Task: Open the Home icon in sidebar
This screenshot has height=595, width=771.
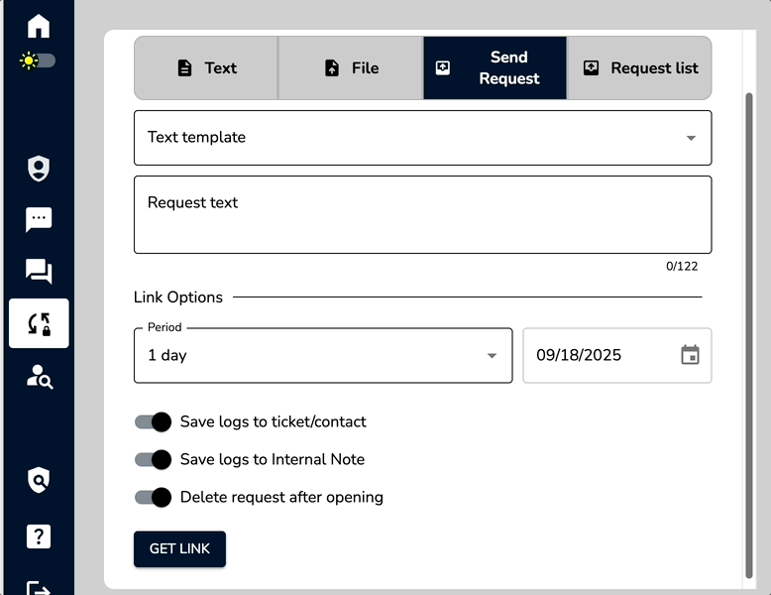Action: 39,26
